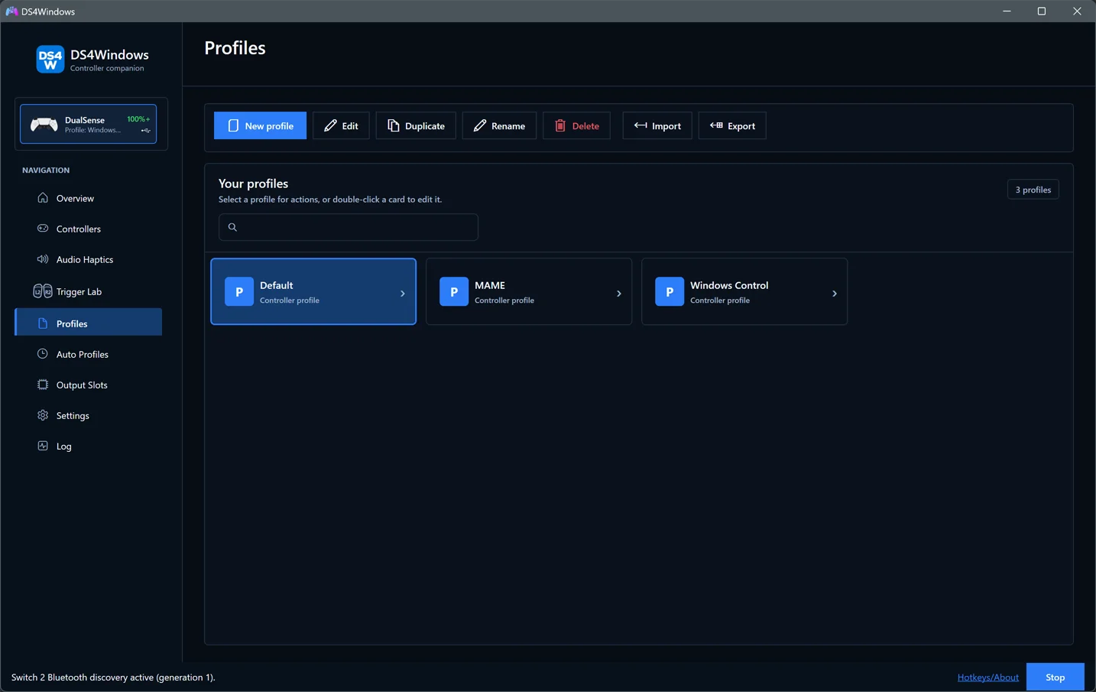Expand the Default profile chevron
Image resolution: width=1096 pixels, height=692 pixels.
tap(403, 294)
